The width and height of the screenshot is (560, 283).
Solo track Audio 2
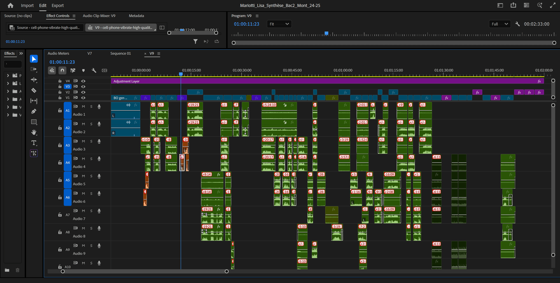pos(91,124)
